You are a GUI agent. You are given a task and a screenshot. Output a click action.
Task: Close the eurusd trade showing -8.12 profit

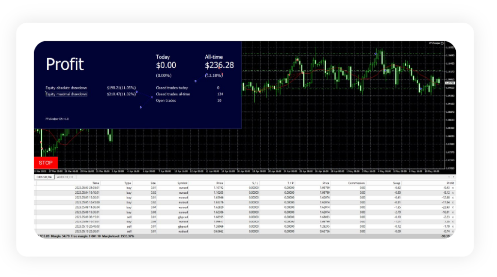(x=452, y=192)
